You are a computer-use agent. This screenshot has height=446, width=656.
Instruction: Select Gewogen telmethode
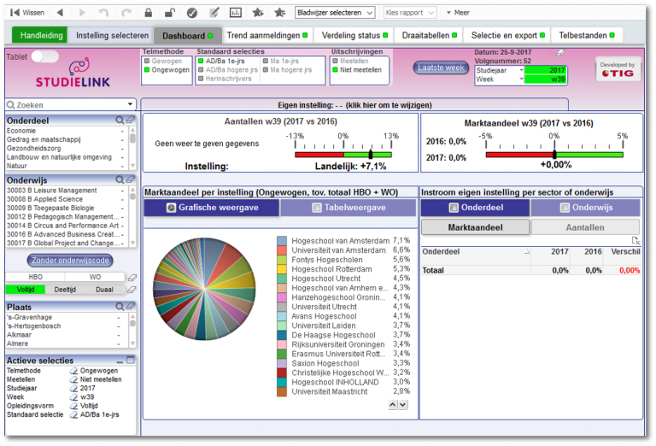(x=164, y=61)
